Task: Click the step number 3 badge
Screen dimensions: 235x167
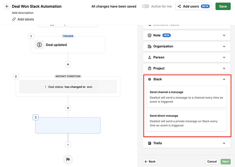Action: pyautogui.click(x=36, y=117)
